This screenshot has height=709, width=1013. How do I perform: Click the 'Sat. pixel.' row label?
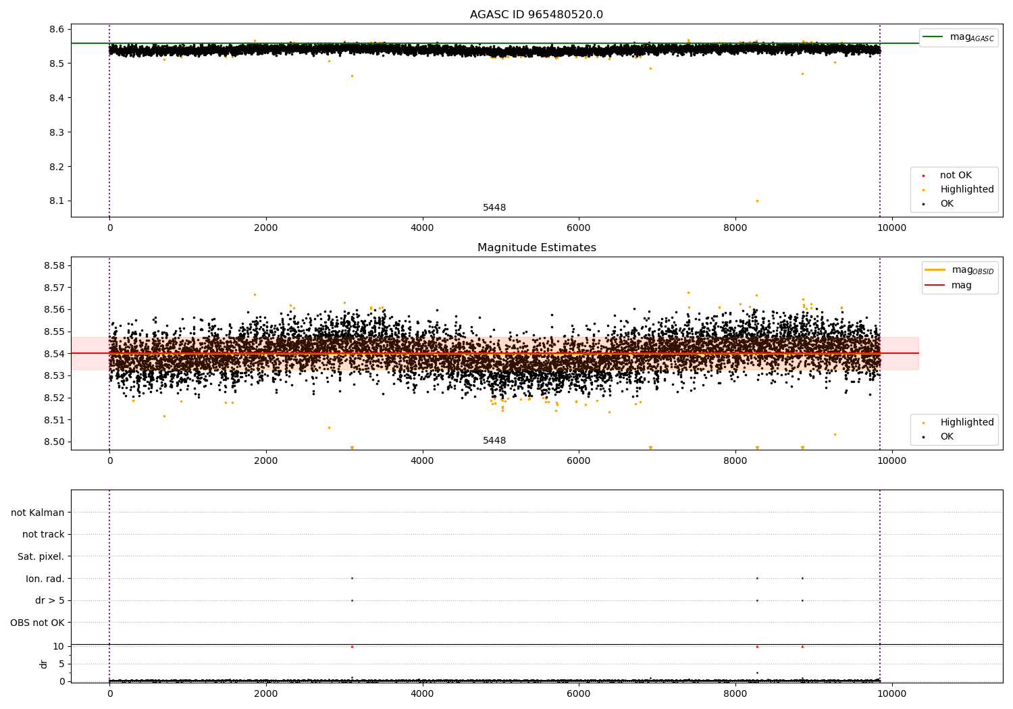41,557
